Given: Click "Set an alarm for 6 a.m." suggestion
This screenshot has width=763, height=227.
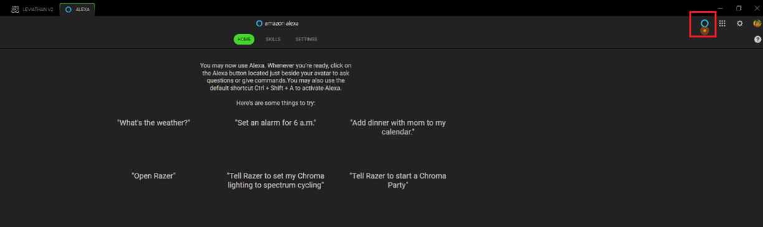Looking at the screenshot, I should coord(276,123).
